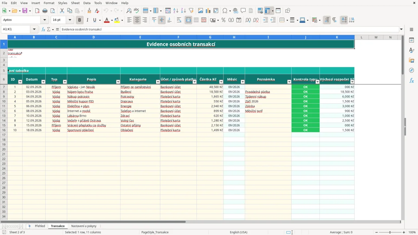Center cell content vertically

(162, 20)
